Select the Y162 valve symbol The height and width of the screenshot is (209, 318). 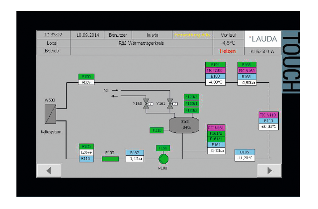coord(147,104)
